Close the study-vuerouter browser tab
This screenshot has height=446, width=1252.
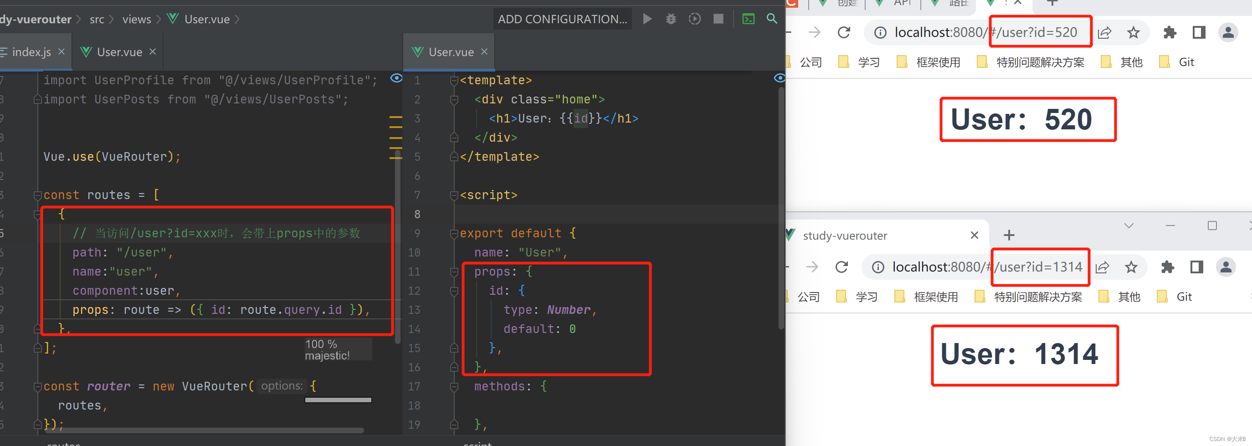[975, 235]
